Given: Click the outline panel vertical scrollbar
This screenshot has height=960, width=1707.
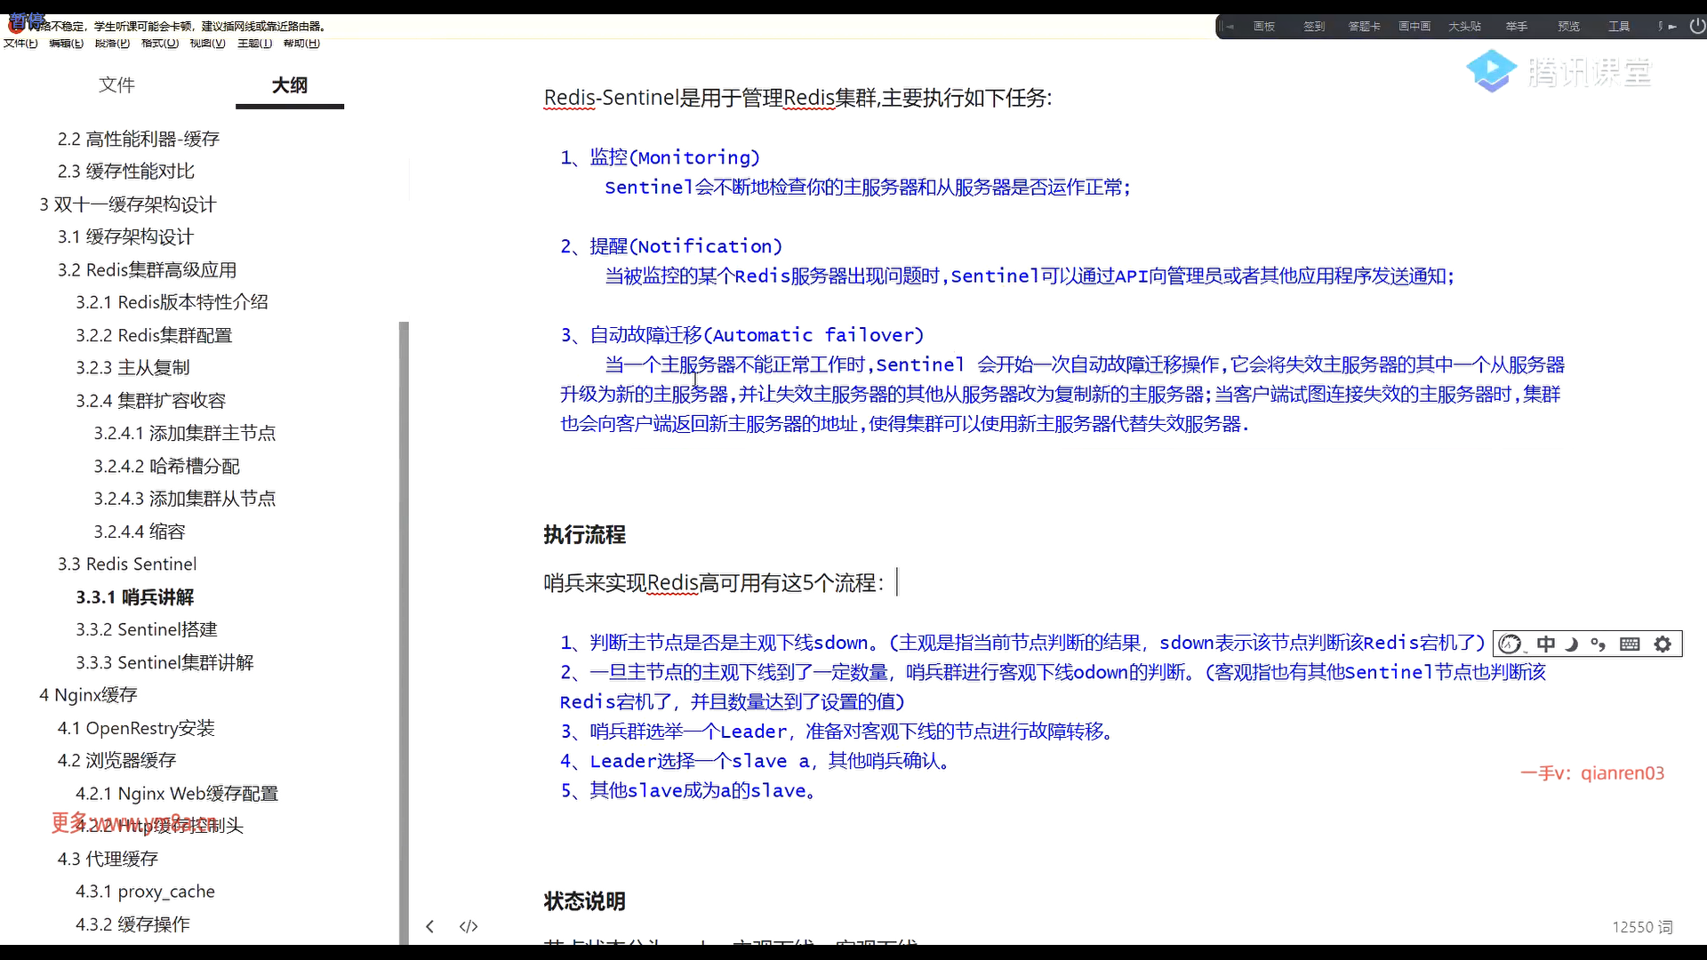Looking at the screenshot, I should coord(404,622).
